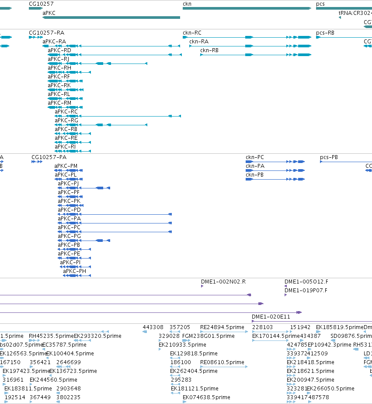Select the aPKC-RD transcript label
This screenshot has height=404, width=372.
(59, 50)
